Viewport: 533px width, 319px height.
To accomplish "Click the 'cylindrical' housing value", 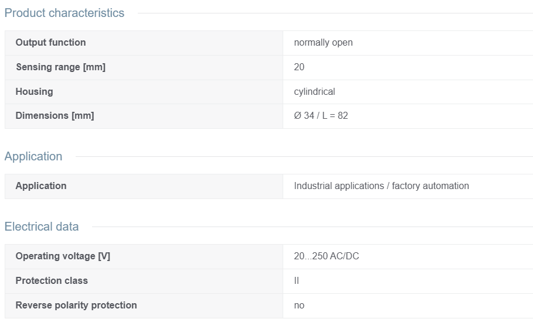I will tap(314, 92).
